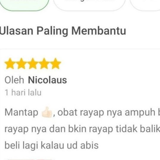Click review line "beli lagi kalau ud abis"
Viewport: 160px width, 160px height.
[52, 145]
